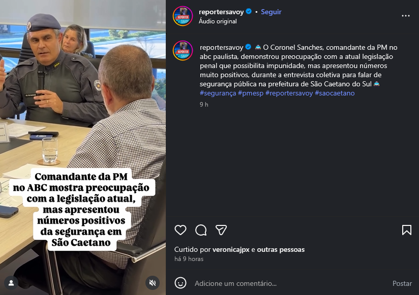Open comments via speech bubble icon
The width and height of the screenshot is (419, 295).
(x=201, y=230)
